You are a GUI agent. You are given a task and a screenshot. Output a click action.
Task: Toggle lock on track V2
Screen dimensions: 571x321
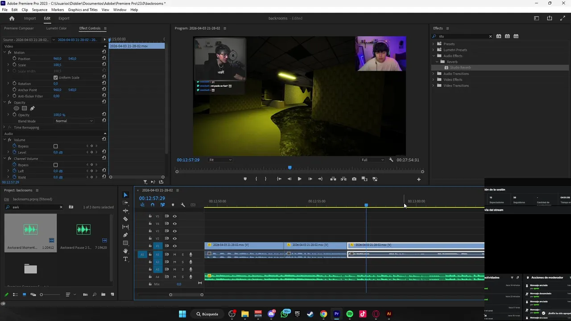(x=150, y=239)
